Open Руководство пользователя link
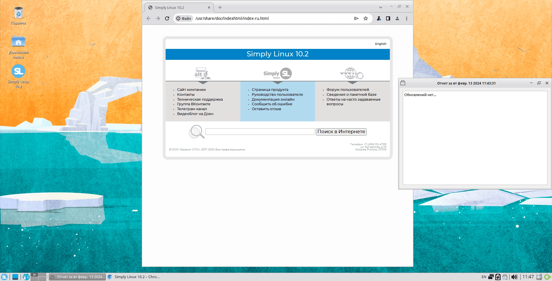The image size is (552, 281). click(277, 95)
